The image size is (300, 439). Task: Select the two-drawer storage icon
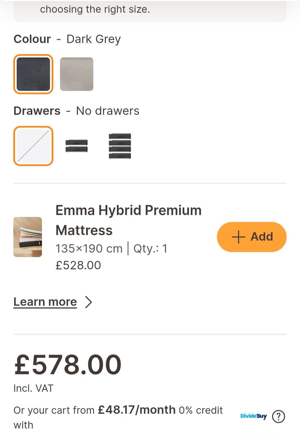click(76, 146)
